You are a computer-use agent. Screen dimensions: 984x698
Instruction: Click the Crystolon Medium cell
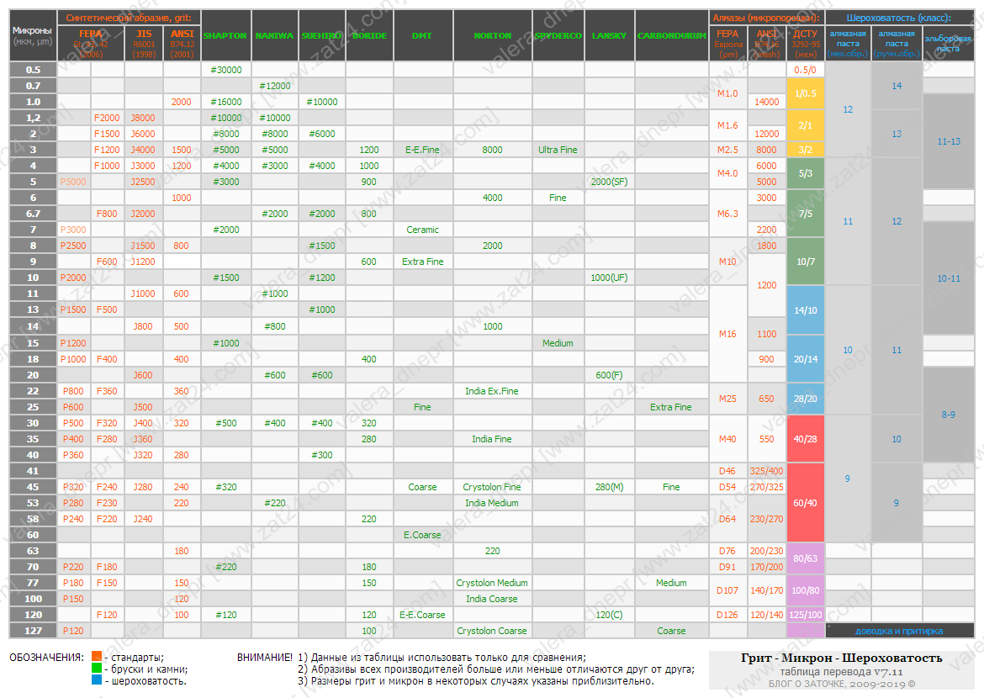pos(492,583)
